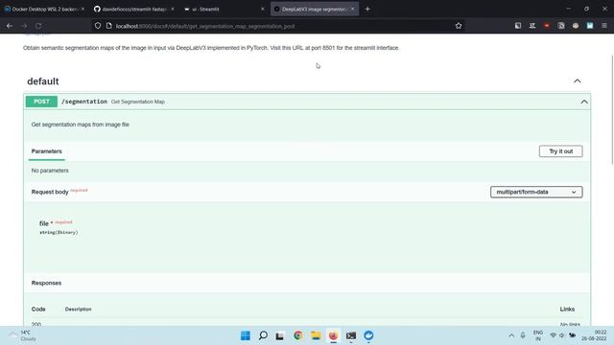
Task: Click the Request body label
Action: click(x=50, y=192)
